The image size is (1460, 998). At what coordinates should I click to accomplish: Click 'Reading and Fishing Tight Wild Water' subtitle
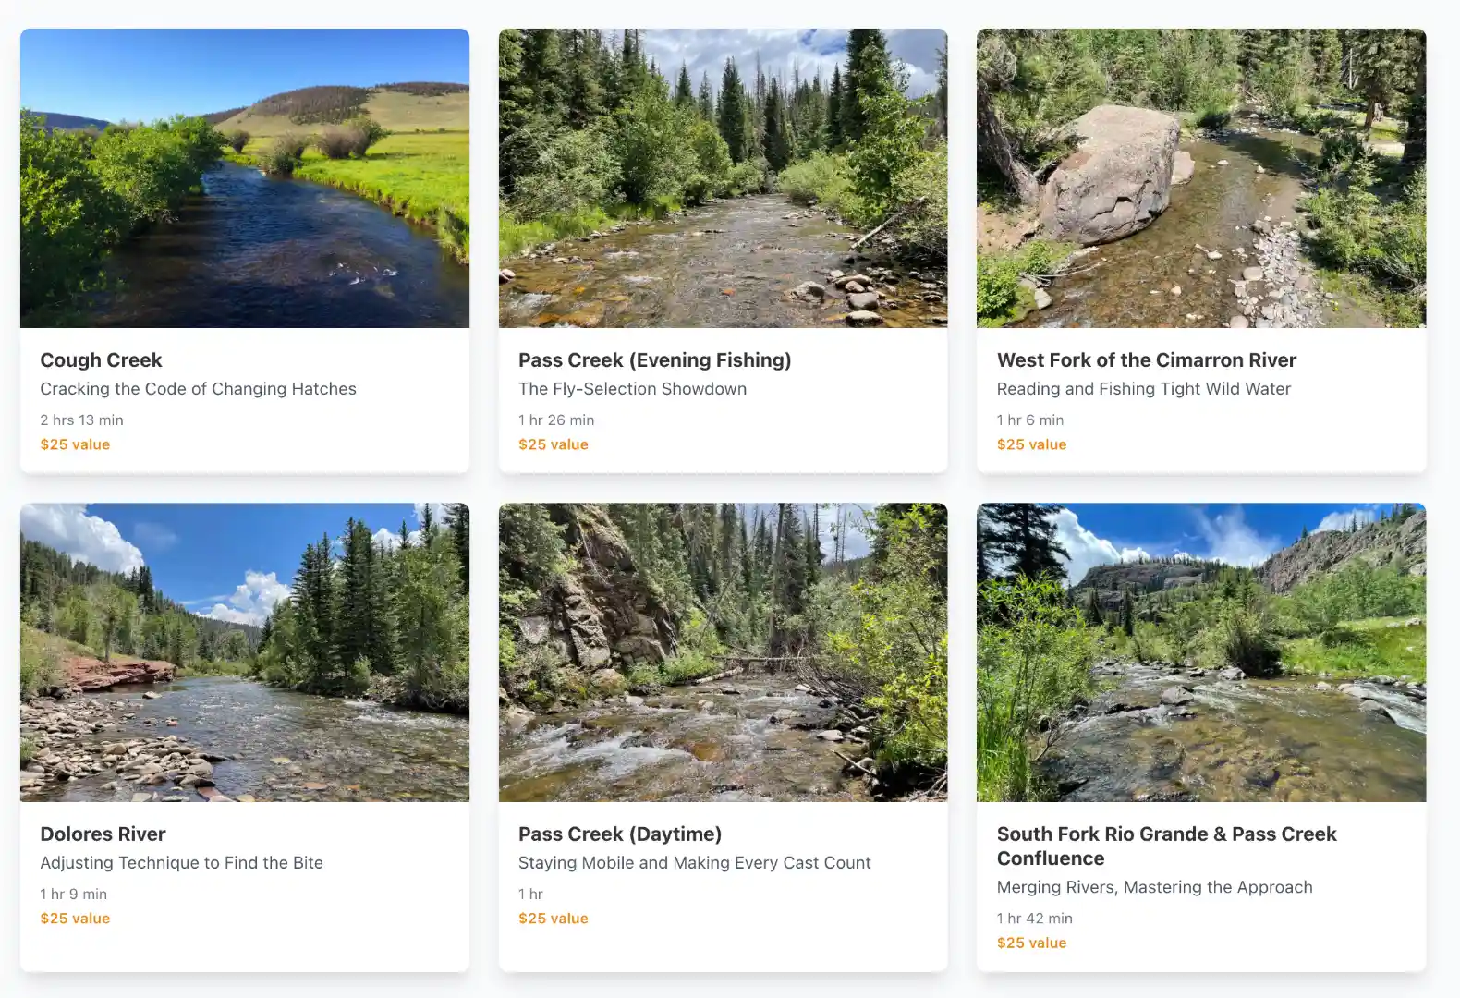(x=1144, y=389)
